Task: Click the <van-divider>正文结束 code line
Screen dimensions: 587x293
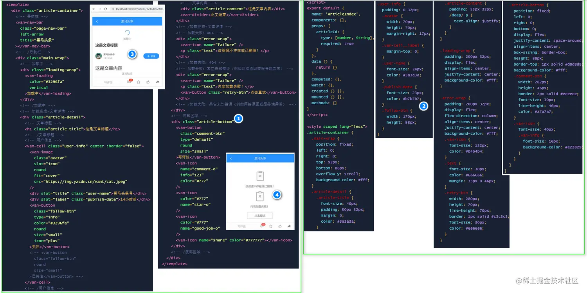Action: (220, 15)
